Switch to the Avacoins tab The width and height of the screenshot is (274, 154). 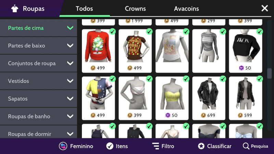(x=186, y=9)
